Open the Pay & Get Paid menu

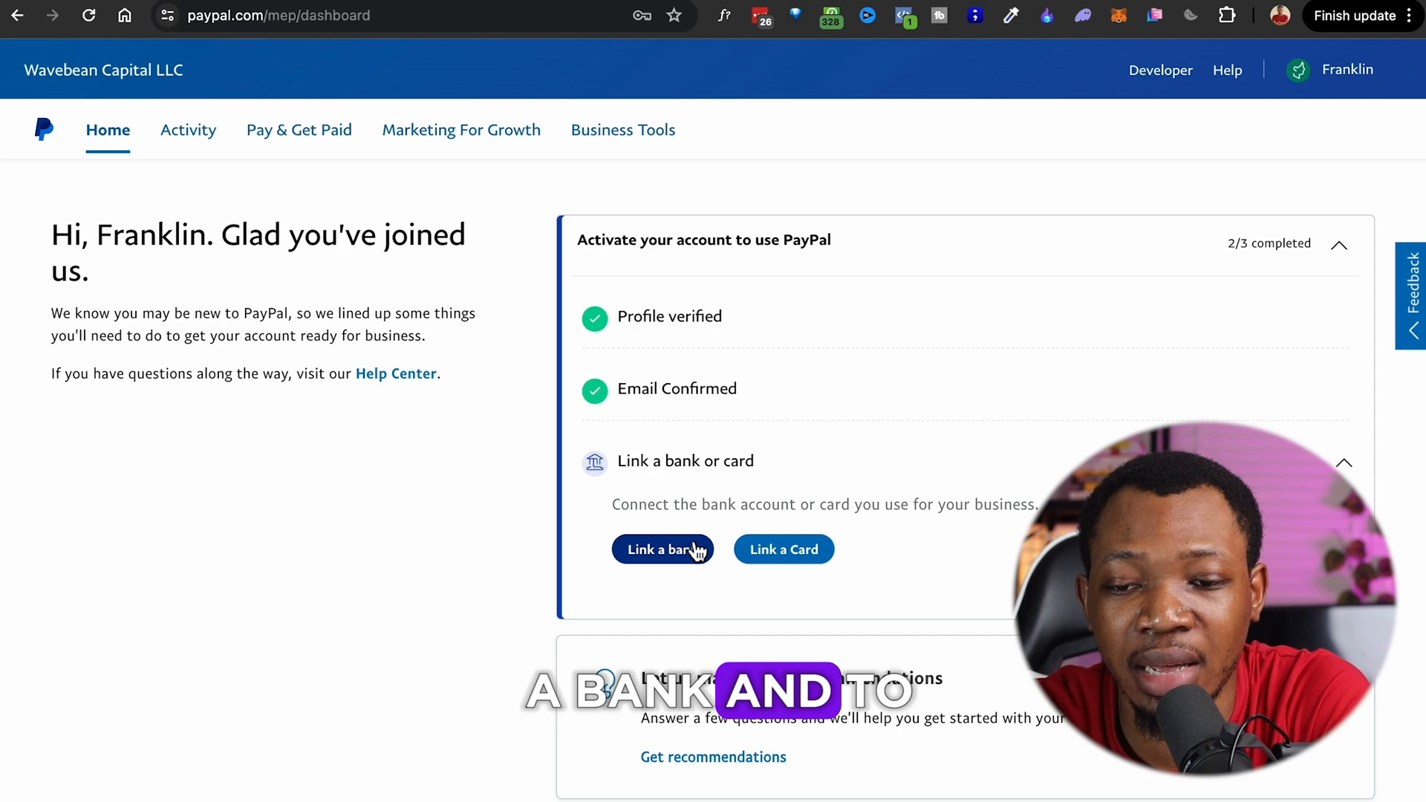click(x=299, y=130)
